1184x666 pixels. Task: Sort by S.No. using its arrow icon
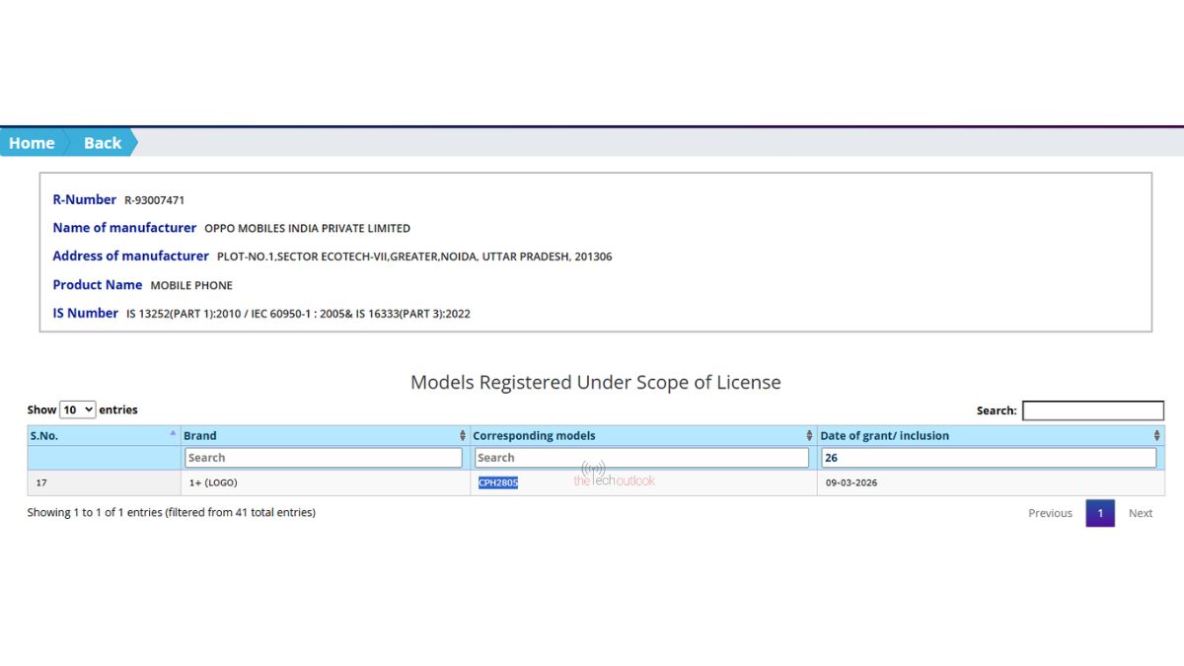click(x=173, y=433)
